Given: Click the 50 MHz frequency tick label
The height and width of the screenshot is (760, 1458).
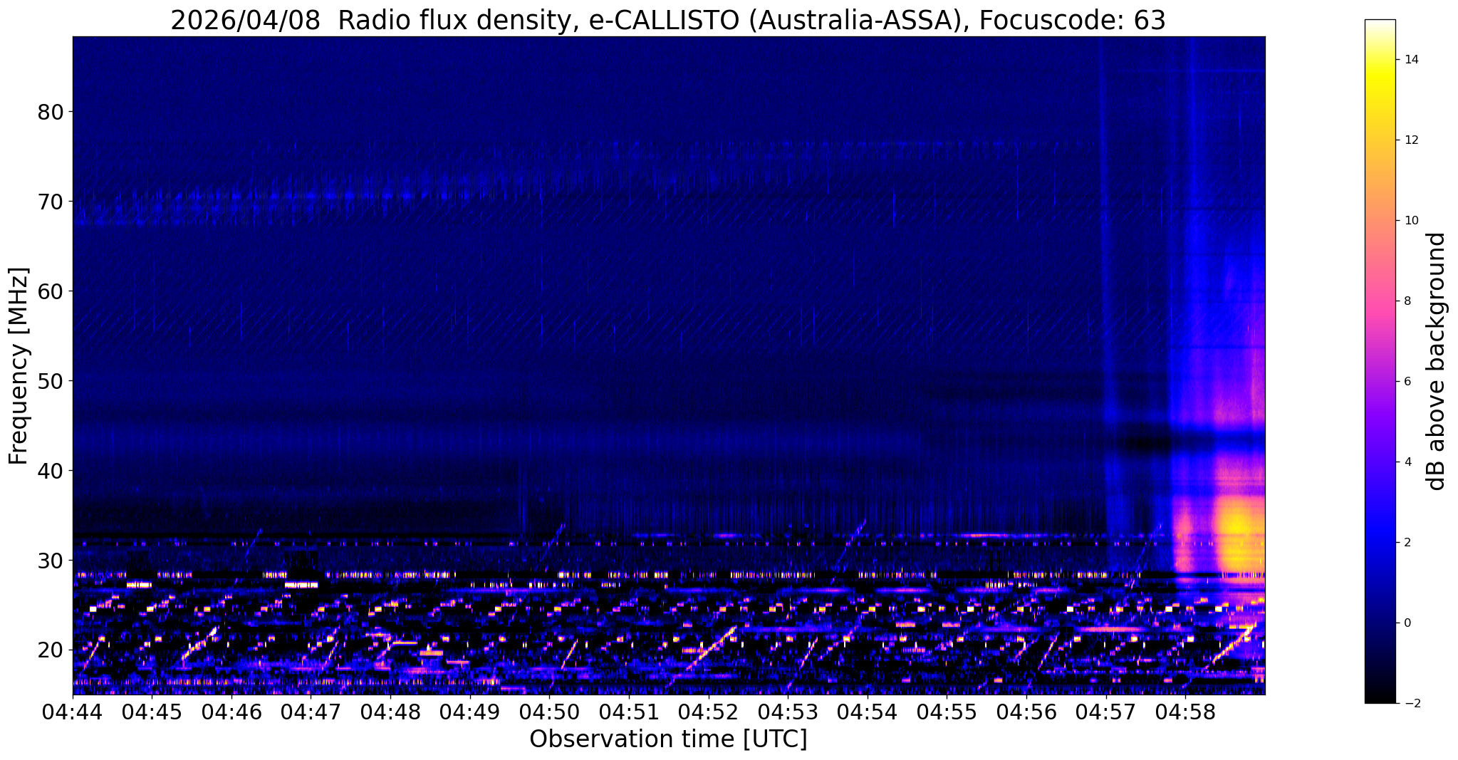Looking at the screenshot, I should coord(51,381).
